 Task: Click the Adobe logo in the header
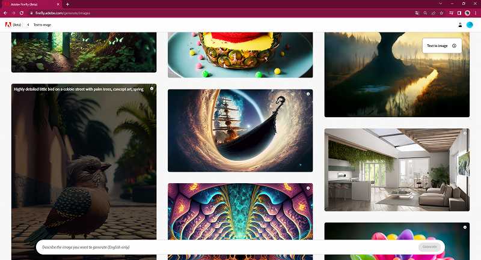8,25
